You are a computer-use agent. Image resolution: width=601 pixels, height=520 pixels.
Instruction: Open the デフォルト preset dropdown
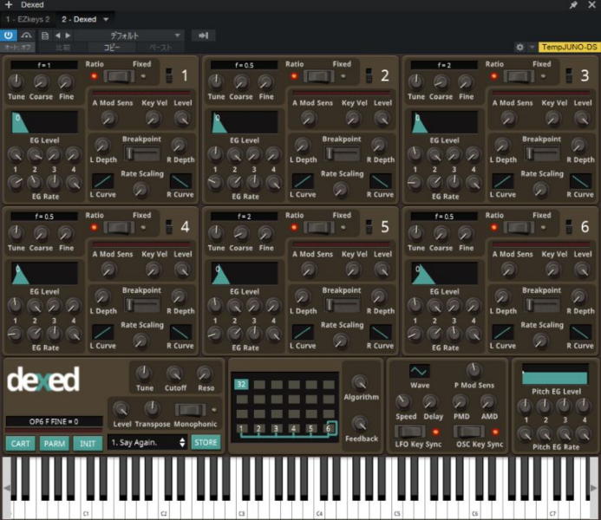[132, 36]
